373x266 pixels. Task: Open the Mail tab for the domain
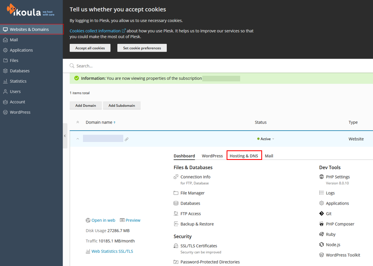click(x=269, y=156)
